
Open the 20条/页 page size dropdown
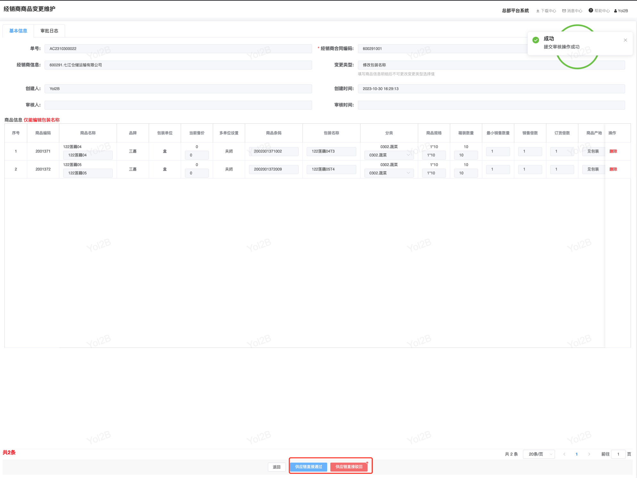pyautogui.click(x=539, y=454)
